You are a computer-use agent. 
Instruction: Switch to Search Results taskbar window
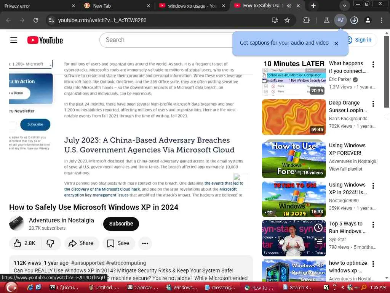[x=298, y=288]
